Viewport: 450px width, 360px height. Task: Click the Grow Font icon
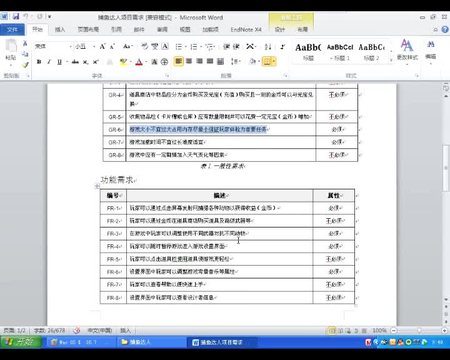(x=102, y=46)
